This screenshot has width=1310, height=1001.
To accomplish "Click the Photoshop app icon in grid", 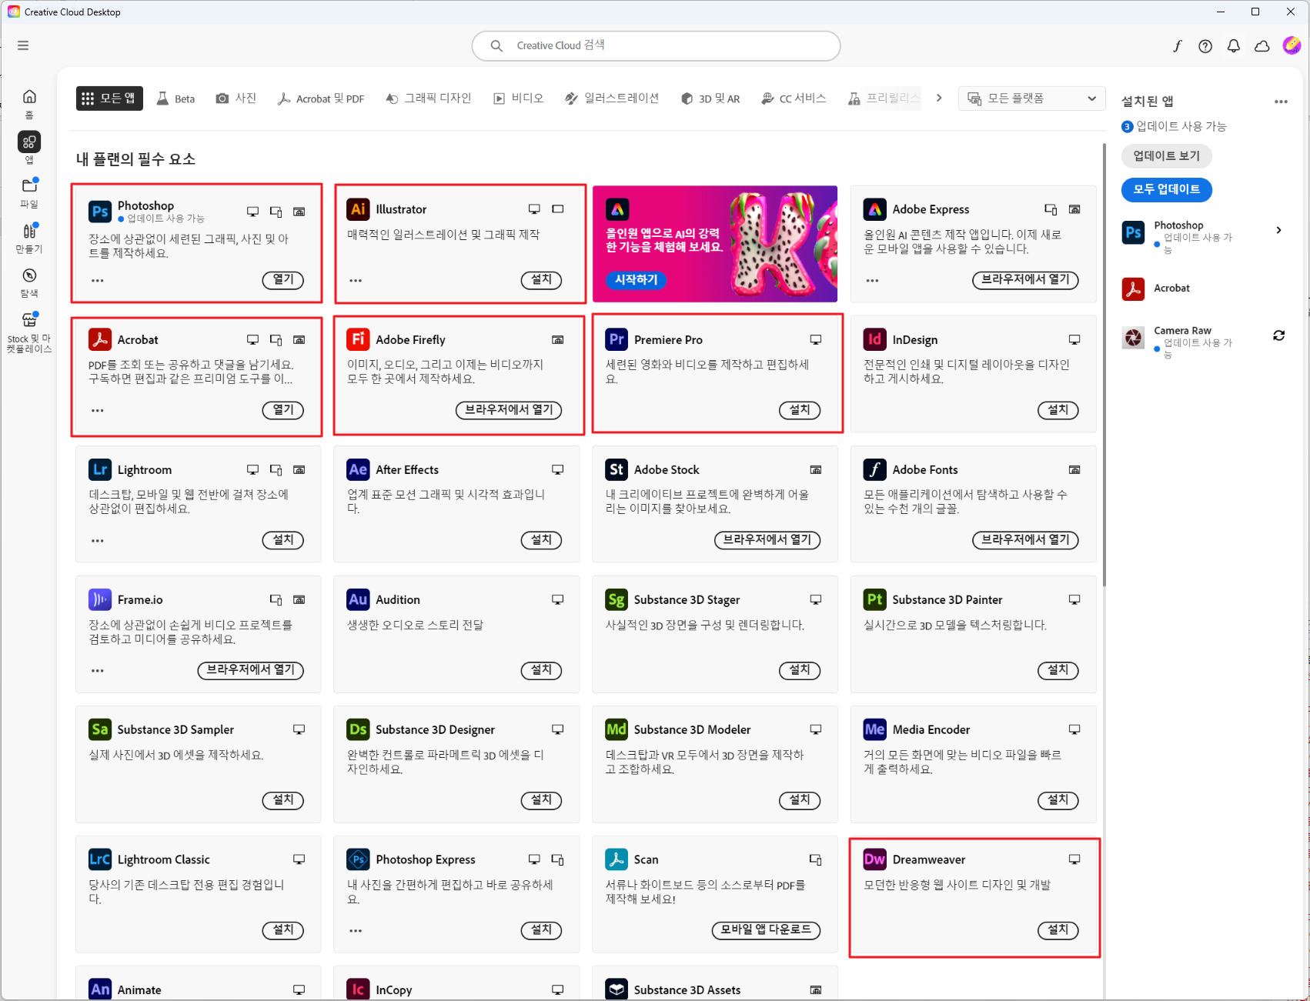I will [x=100, y=211].
